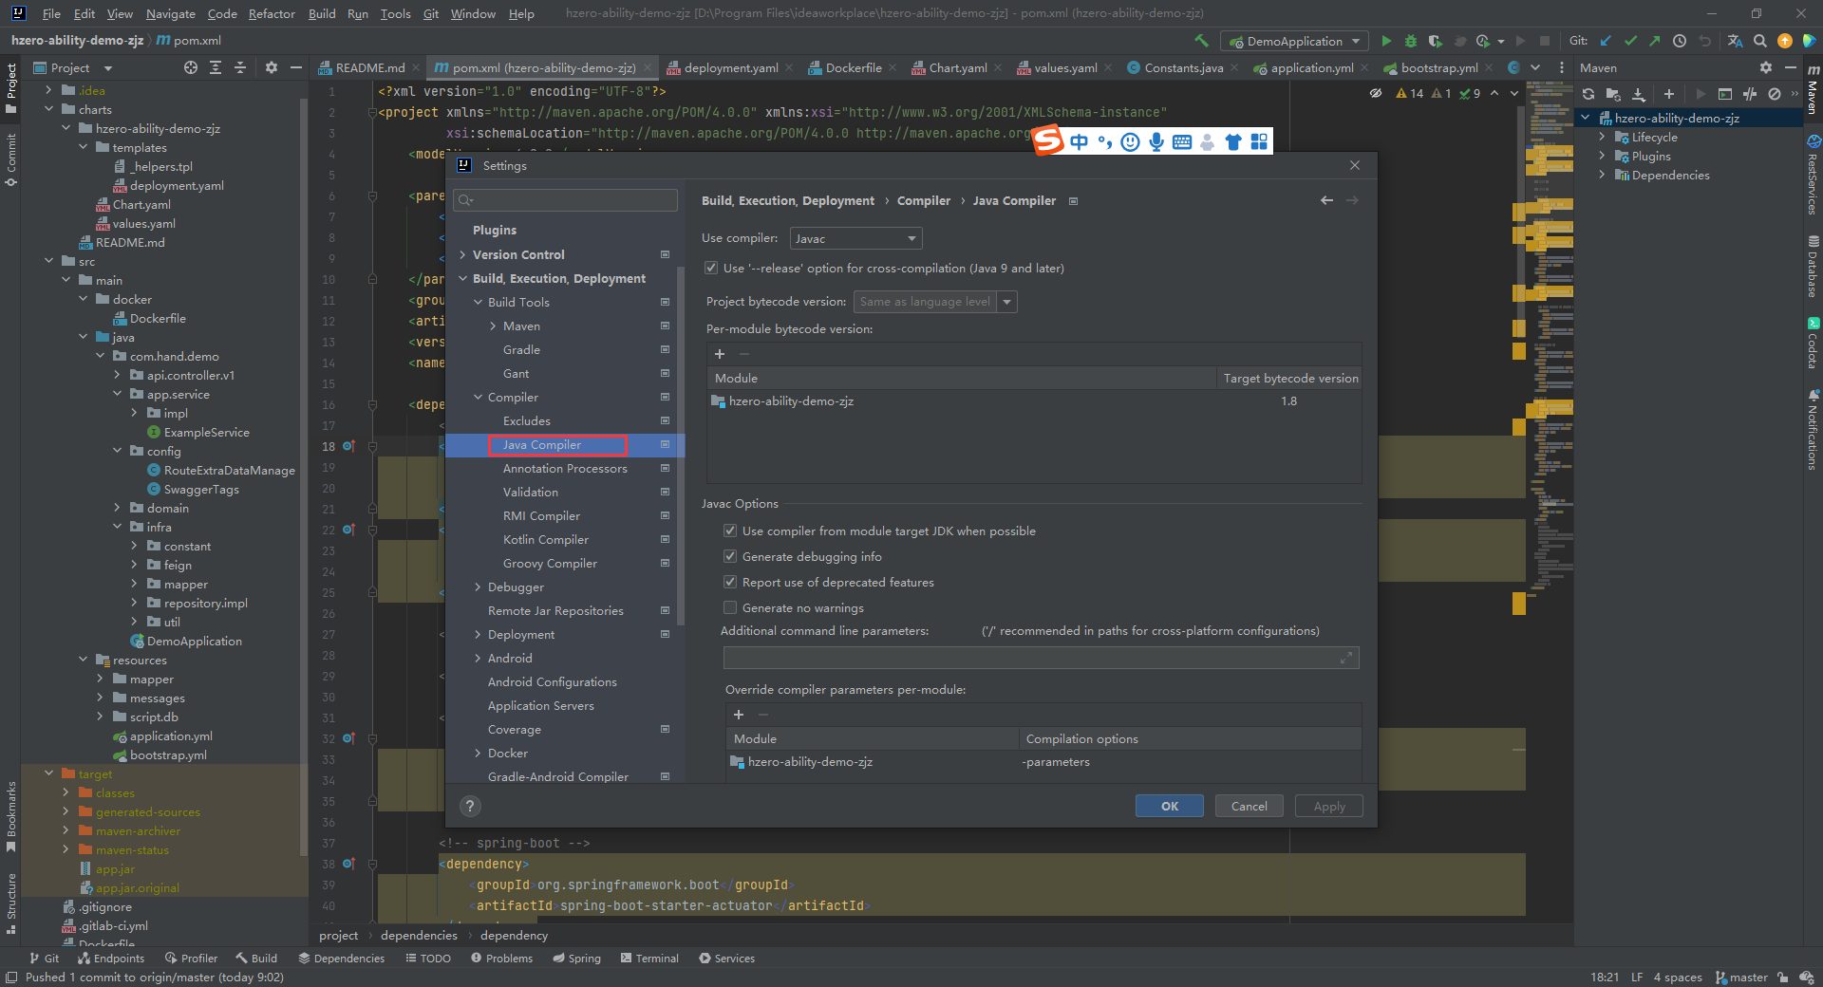Run DemoApplication with the green play icon
This screenshot has height=987, width=1823.
1386,41
